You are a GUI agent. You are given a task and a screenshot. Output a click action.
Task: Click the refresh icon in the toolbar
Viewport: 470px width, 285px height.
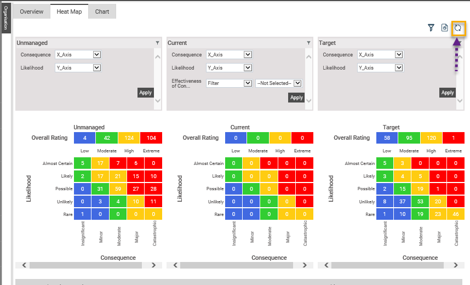tap(458, 28)
